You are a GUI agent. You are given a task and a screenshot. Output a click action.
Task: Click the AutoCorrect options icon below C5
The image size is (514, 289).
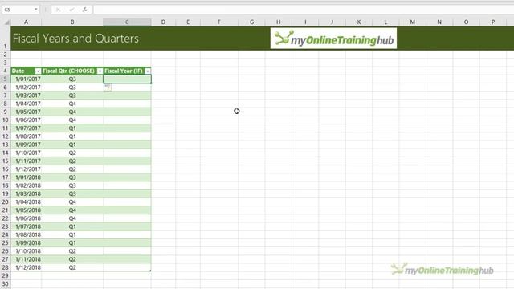click(x=108, y=88)
